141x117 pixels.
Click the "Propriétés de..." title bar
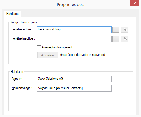tap(70, 5)
